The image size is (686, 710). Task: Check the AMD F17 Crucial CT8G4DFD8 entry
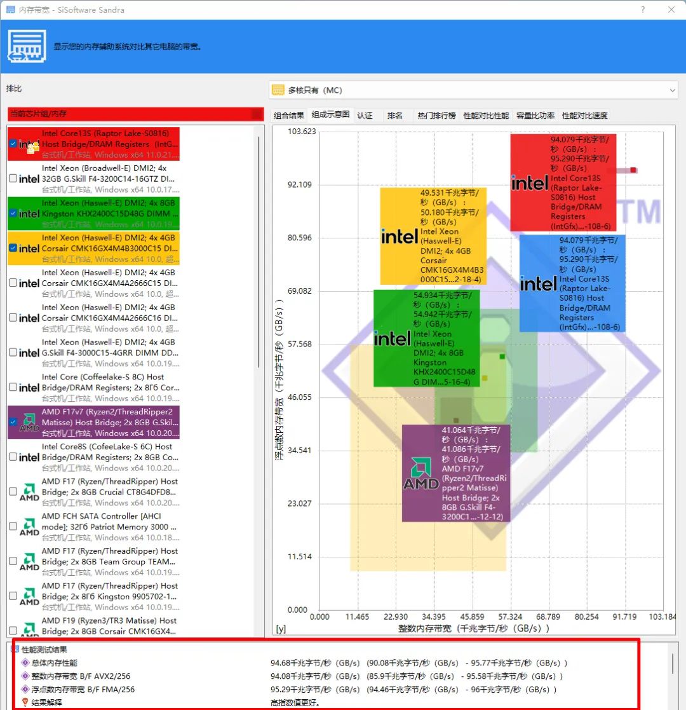coord(13,491)
